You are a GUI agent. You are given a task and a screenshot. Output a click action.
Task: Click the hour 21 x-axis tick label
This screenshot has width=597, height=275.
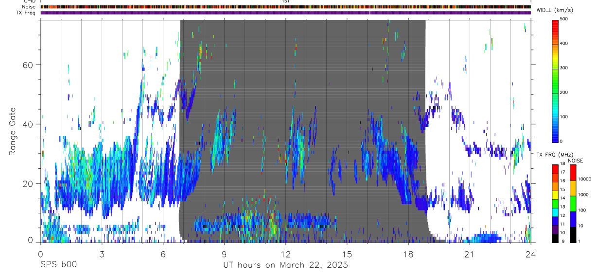click(469, 254)
